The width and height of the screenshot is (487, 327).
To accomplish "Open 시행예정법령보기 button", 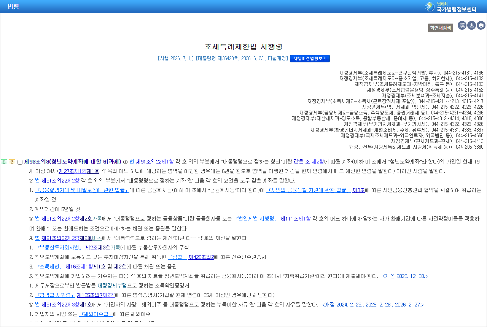I will (310, 59).
